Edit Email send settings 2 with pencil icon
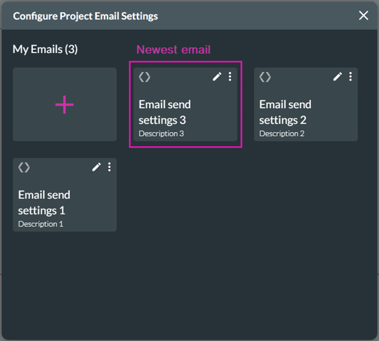The height and width of the screenshot is (341, 379). pyautogui.click(x=337, y=77)
